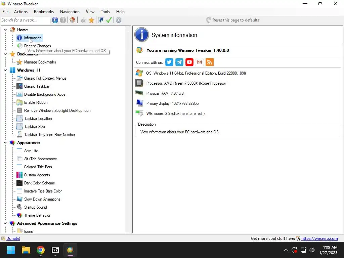Open the View menu
Viewport: 344px width, 258px height.
click(90, 12)
